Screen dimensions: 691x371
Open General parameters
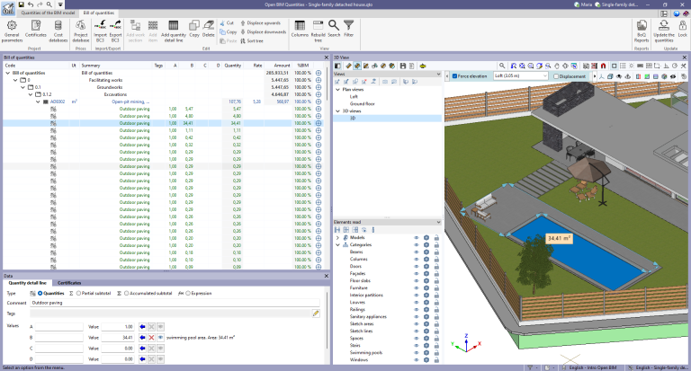[12, 31]
